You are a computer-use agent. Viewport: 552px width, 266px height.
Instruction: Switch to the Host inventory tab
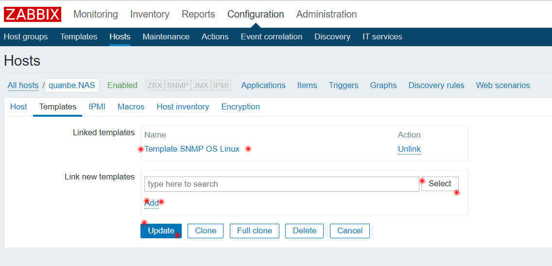point(183,106)
